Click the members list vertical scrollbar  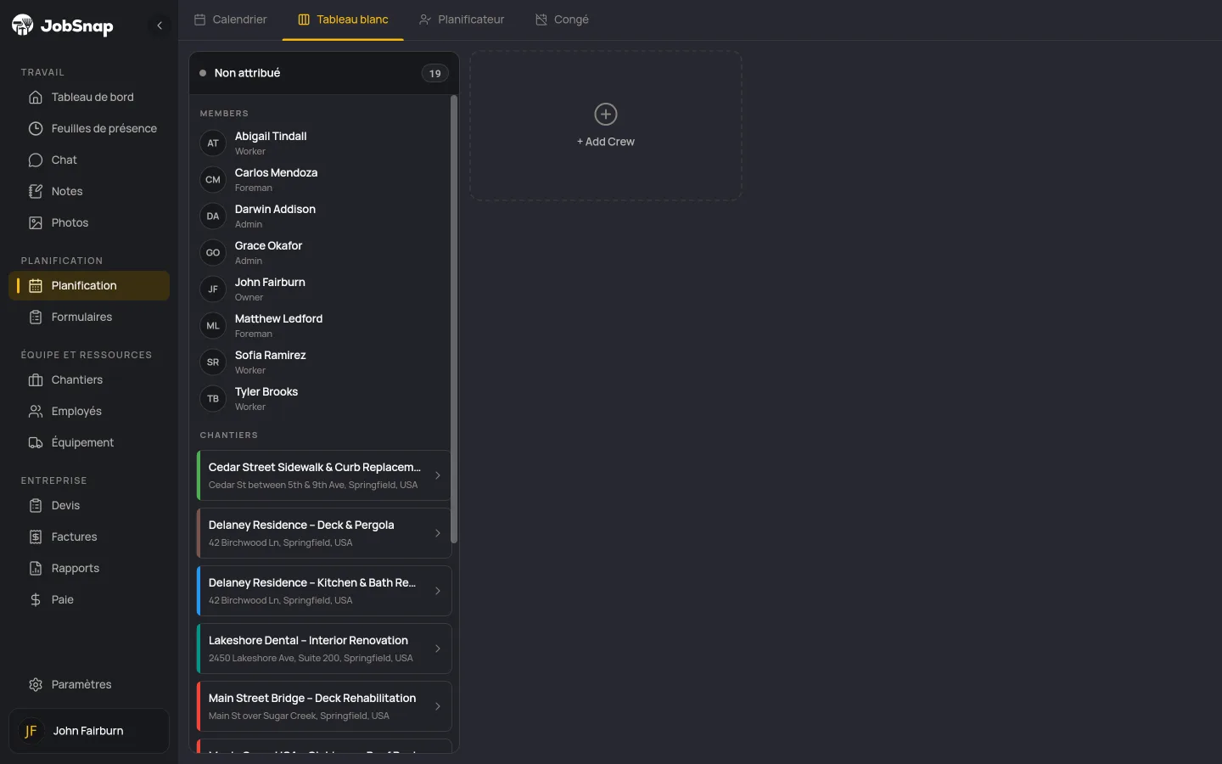click(454, 319)
